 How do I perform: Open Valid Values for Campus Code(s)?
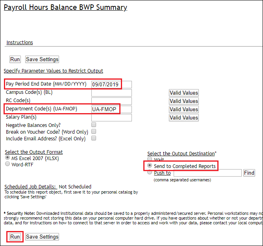pos(184,93)
